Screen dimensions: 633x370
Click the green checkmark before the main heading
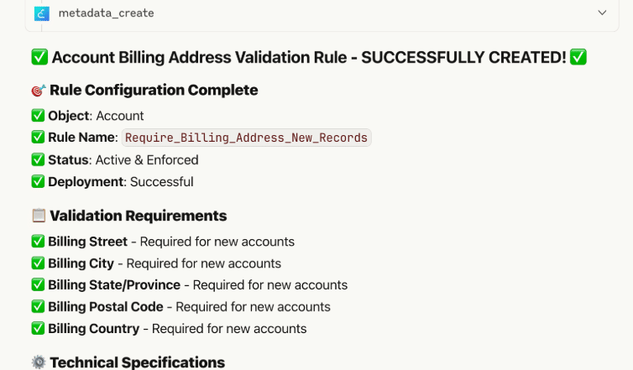click(x=39, y=57)
